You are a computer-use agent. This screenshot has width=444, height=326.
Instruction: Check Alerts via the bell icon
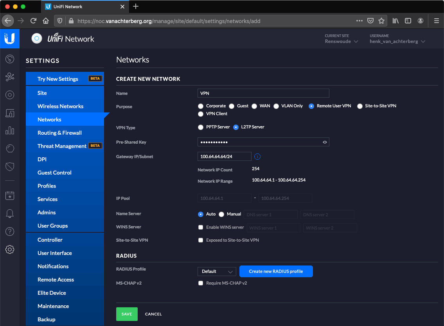pyautogui.click(x=10, y=214)
